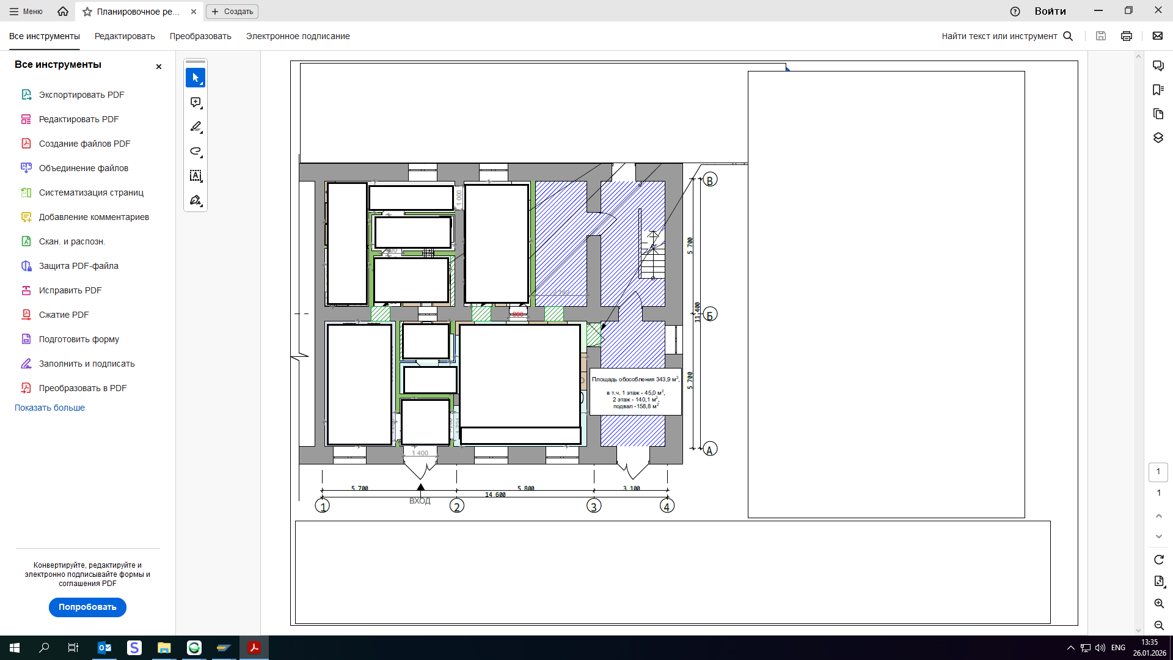Open the bookmarks panel icon

1158,90
